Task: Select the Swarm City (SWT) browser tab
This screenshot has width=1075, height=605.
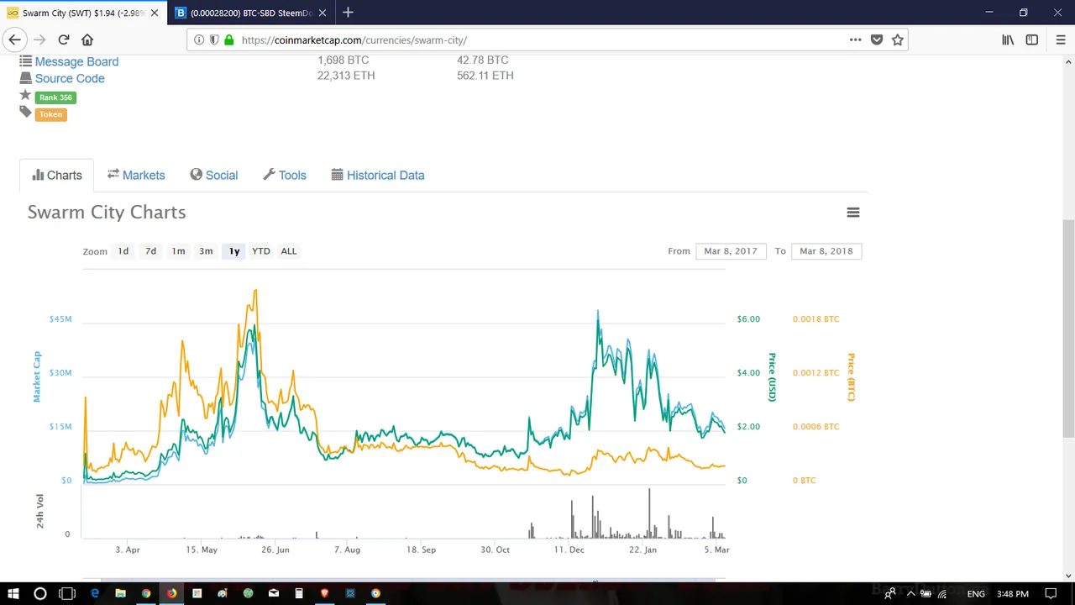Action: 83,13
